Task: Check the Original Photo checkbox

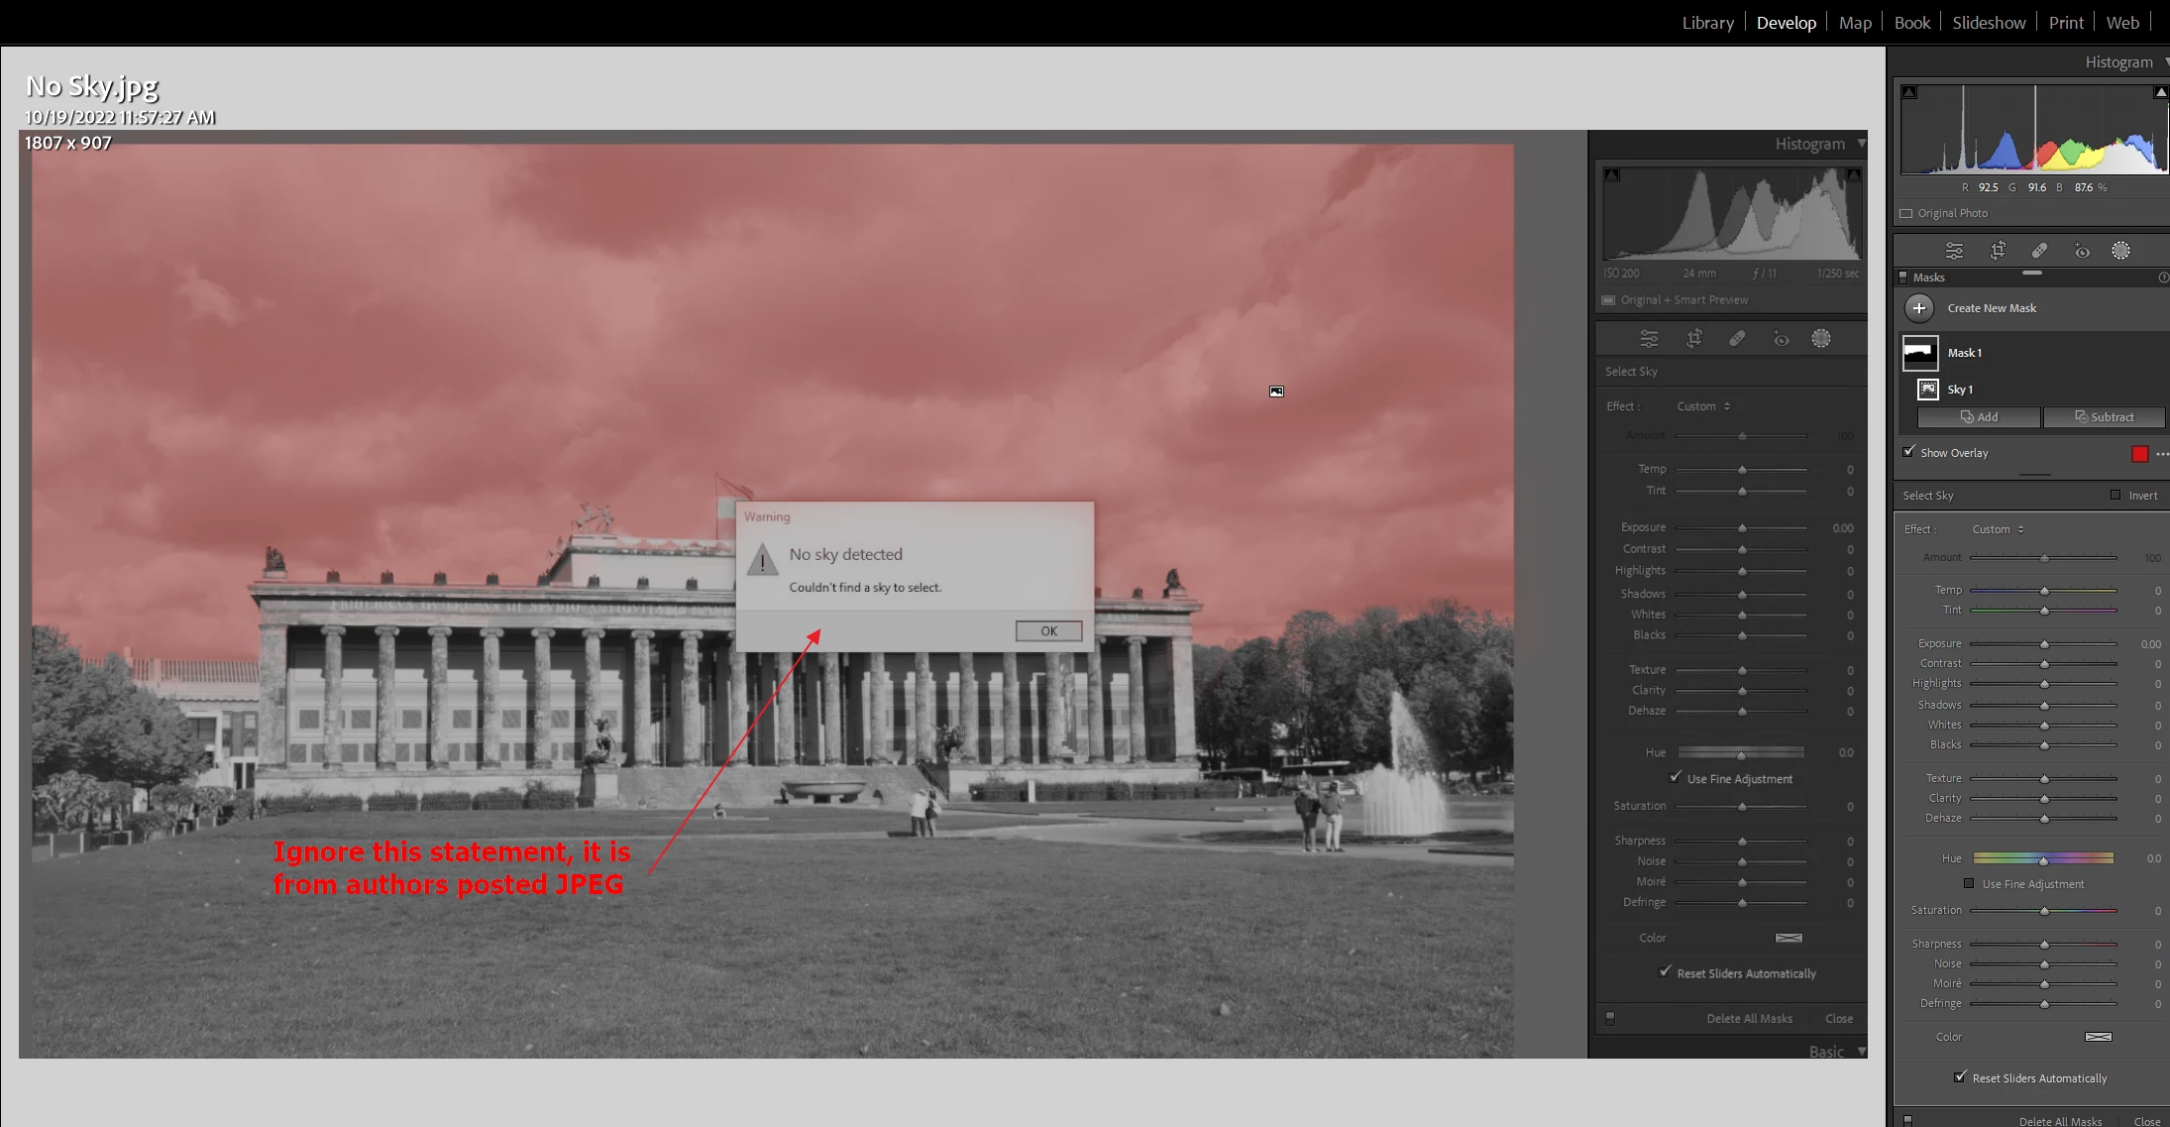Action: pyautogui.click(x=1906, y=213)
